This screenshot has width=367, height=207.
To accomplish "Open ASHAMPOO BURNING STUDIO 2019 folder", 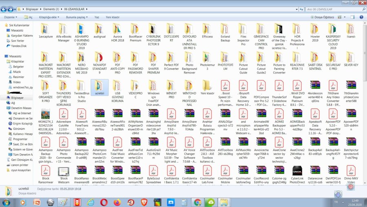I will 82,36.
